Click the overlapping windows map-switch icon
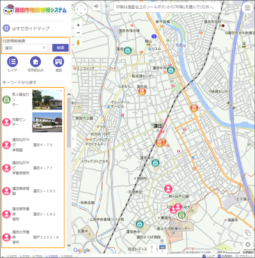Screen dimensions: 255x258 coord(248,232)
